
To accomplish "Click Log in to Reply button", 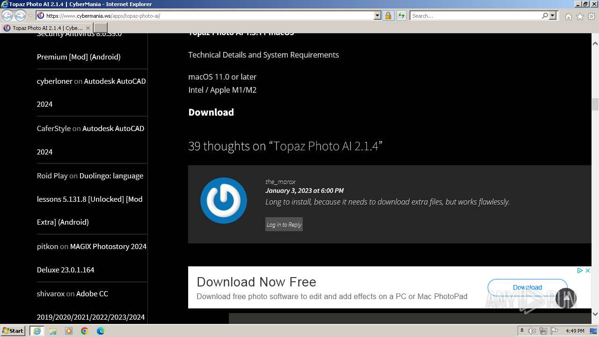I will tap(284, 224).
